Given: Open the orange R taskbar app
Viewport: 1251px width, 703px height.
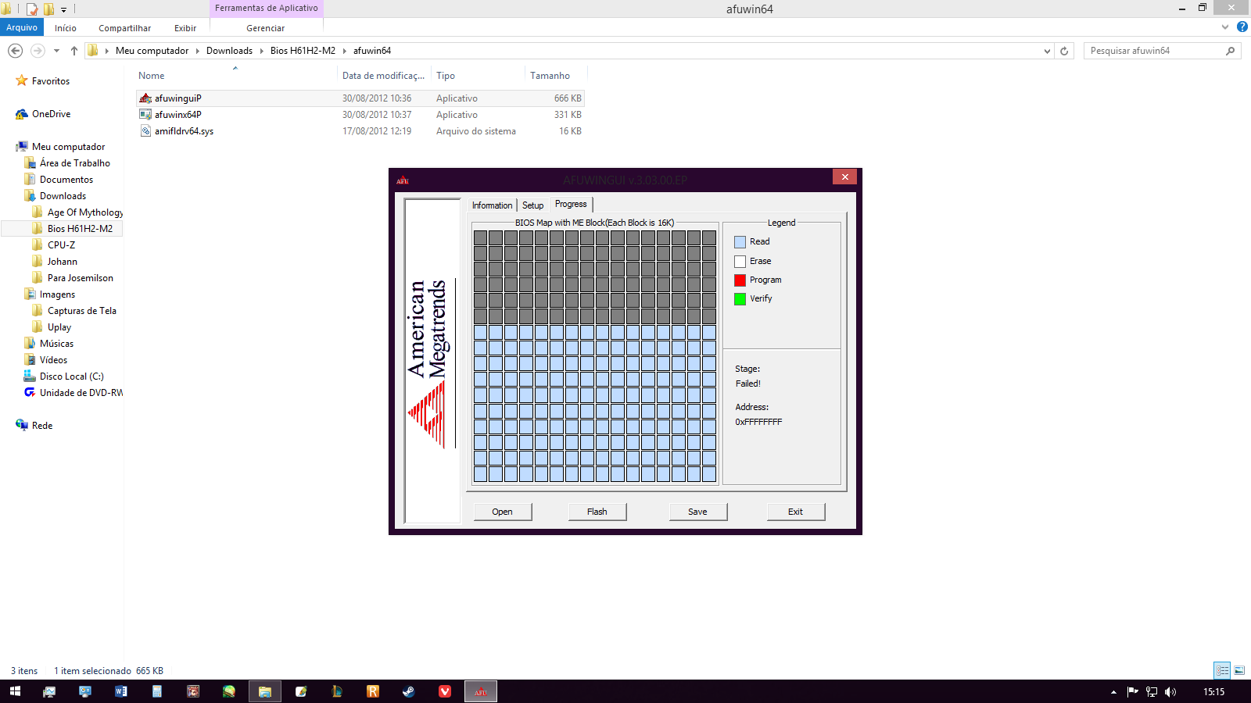Looking at the screenshot, I should click(373, 691).
